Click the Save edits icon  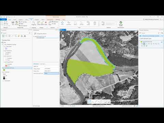pyautogui.click(x=13, y=23)
